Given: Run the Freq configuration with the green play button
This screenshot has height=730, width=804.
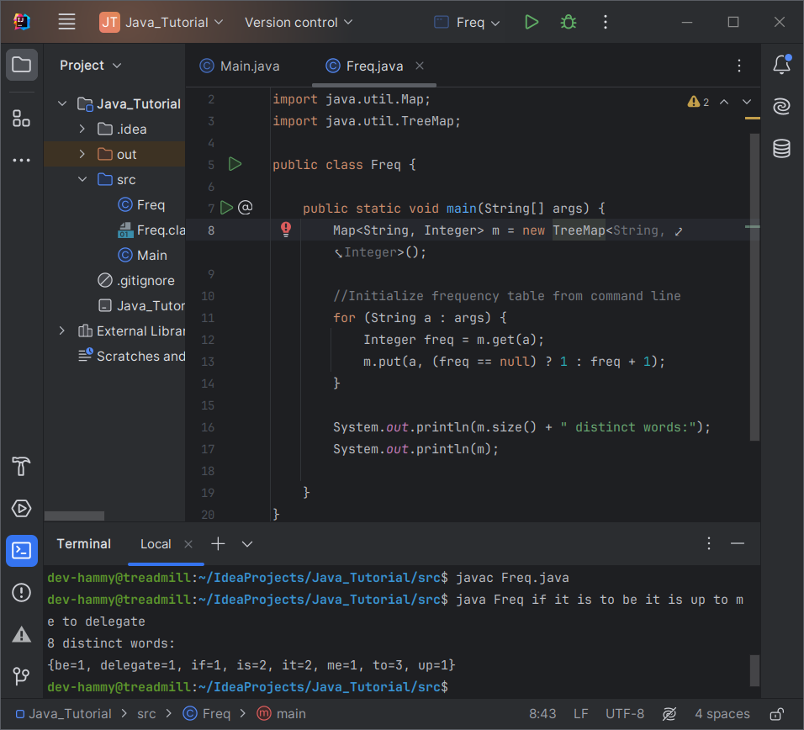Looking at the screenshot, I should pos(531,23).
